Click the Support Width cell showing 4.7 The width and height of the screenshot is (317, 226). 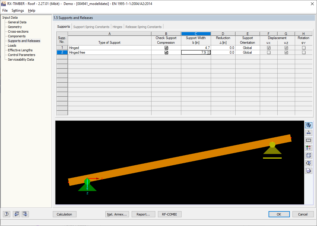tap(196, 48)
